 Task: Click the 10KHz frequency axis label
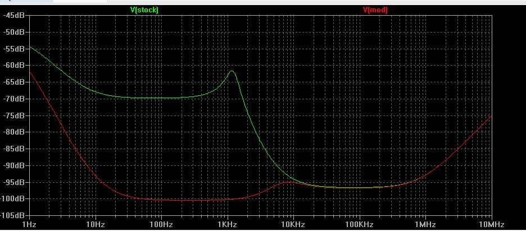coord(293,224)
